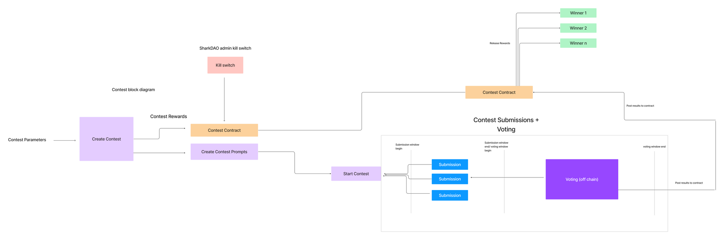Click the Winner n green box
This screenshot has height=240, width=724.
(578, 43)
